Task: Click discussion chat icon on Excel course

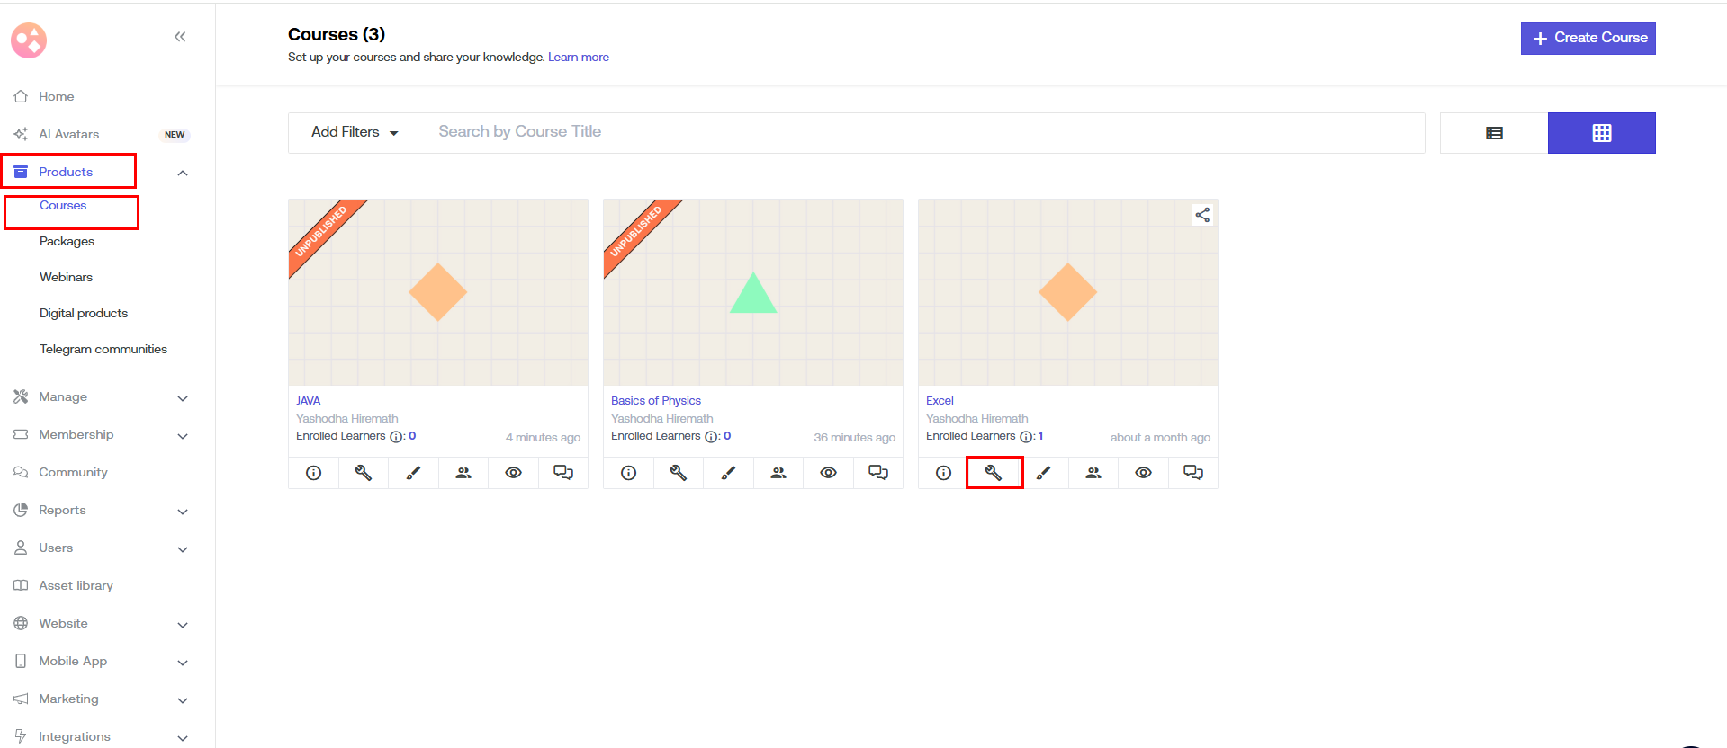Action: pyautogui.click(x=1192, y=473)
